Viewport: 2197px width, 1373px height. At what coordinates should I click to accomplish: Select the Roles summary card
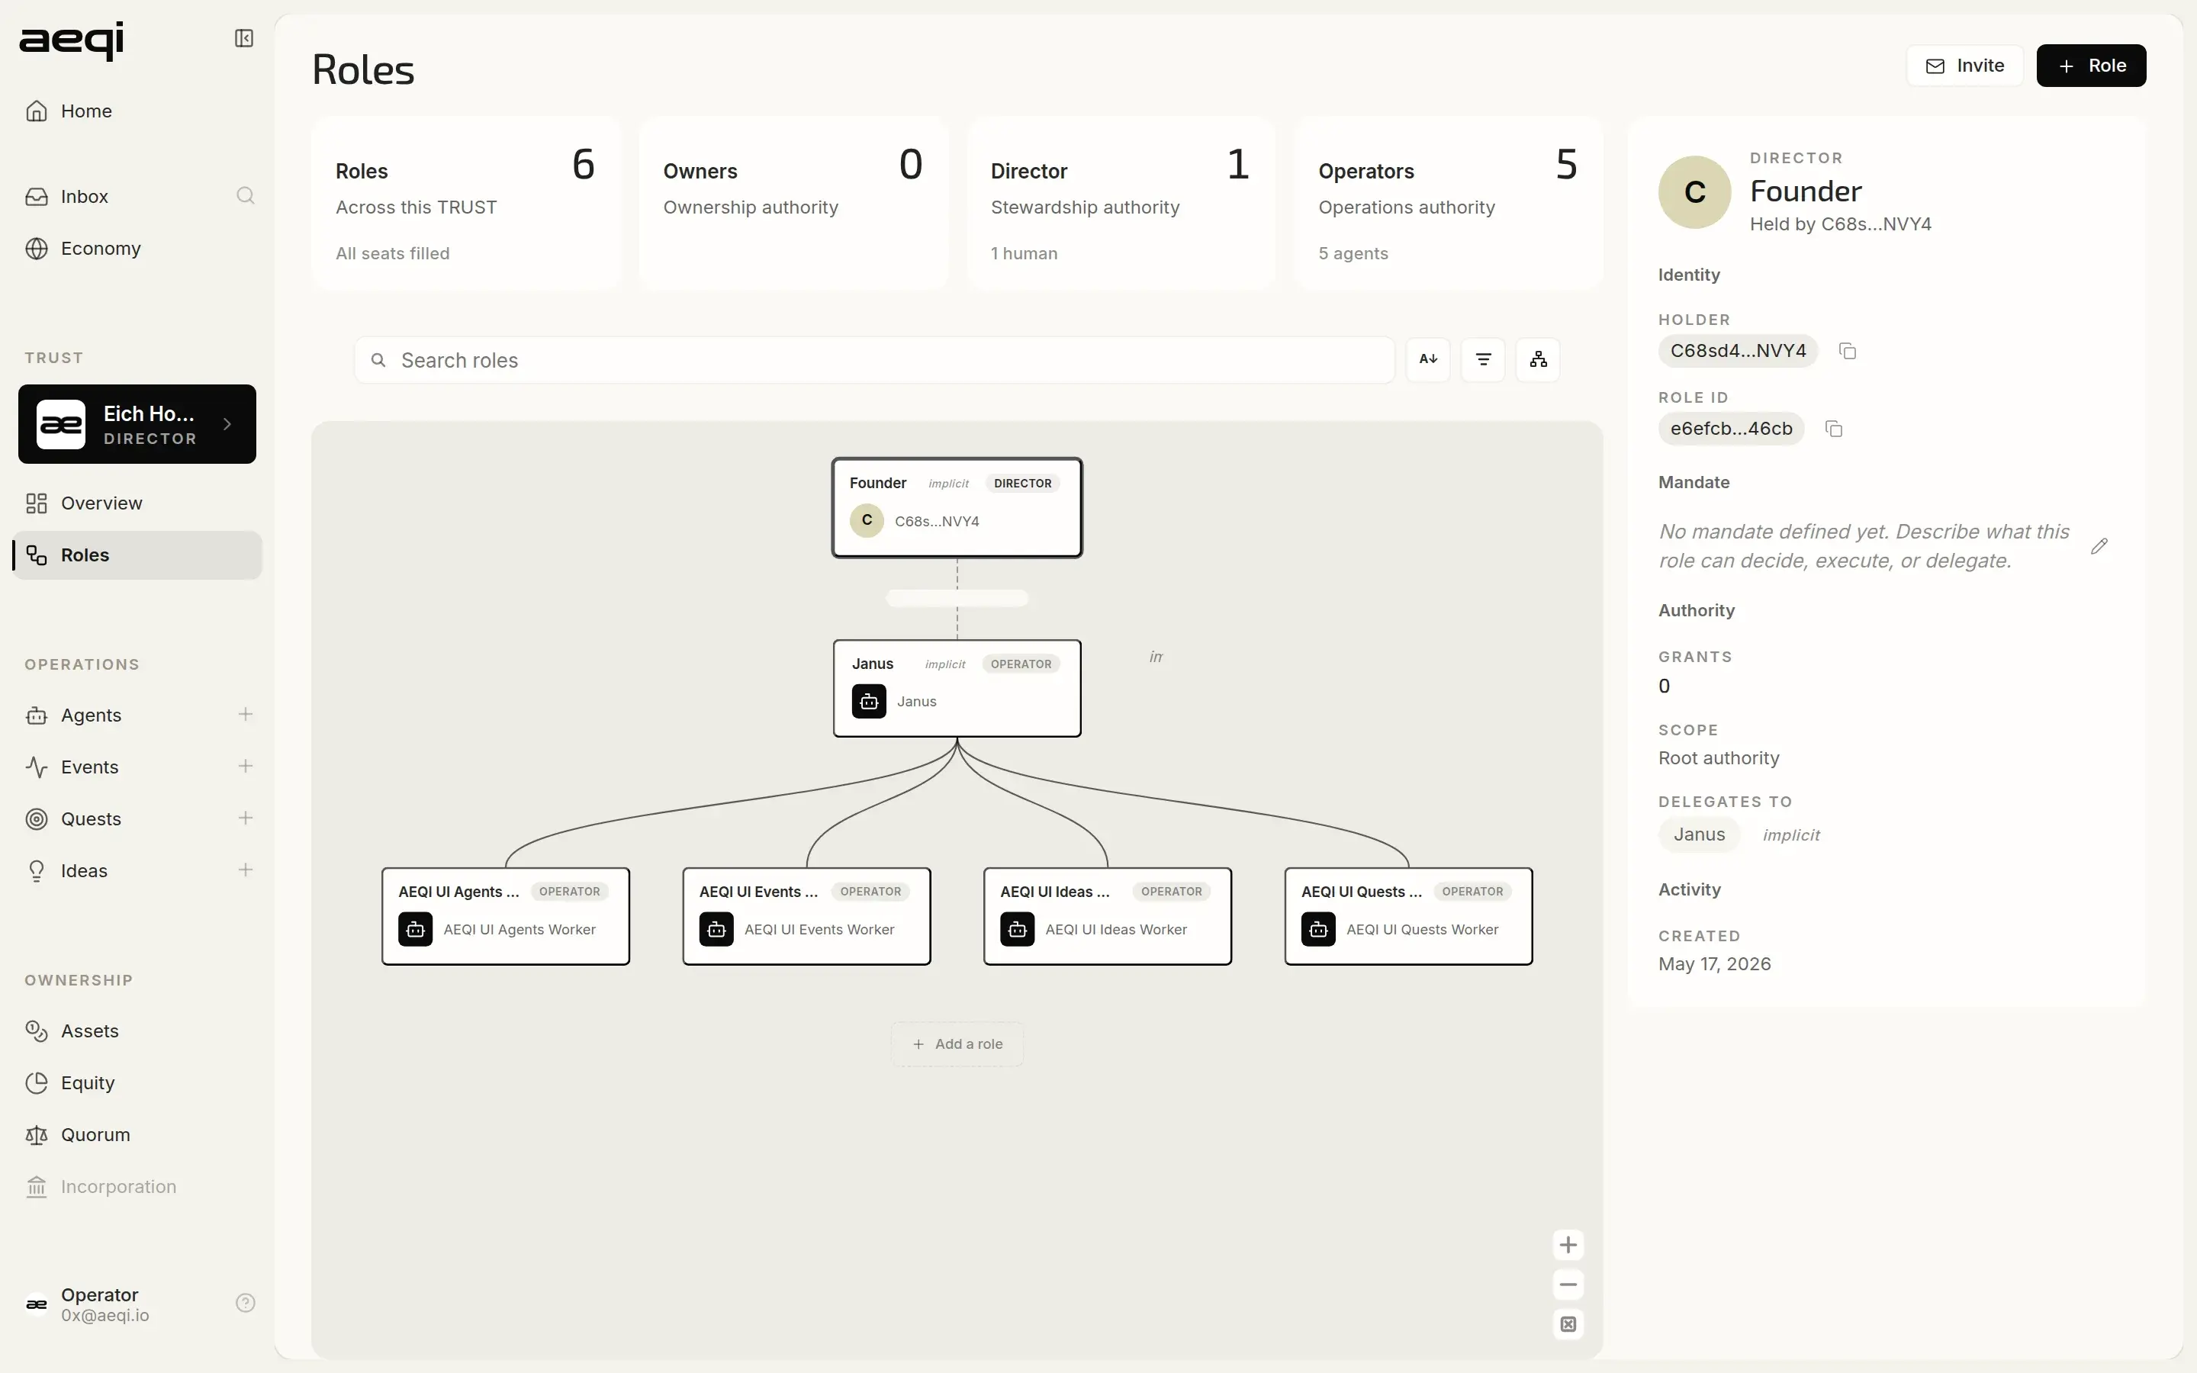tap(466, 204)
